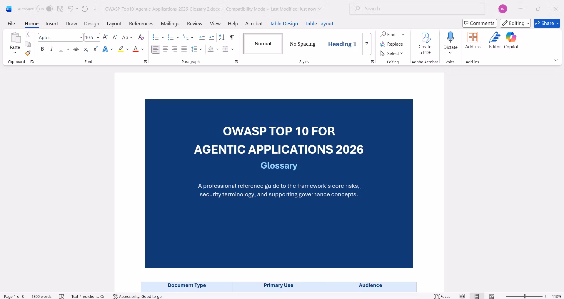Image resolution: width=564 pixels, height=299 pixels.
Task: Apply the yellow text highlight color
Action: pyautogui.click(x=121, y=49)
